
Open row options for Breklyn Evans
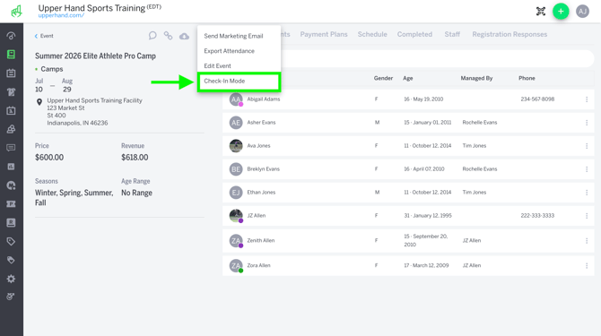click(x=587, y=169)
